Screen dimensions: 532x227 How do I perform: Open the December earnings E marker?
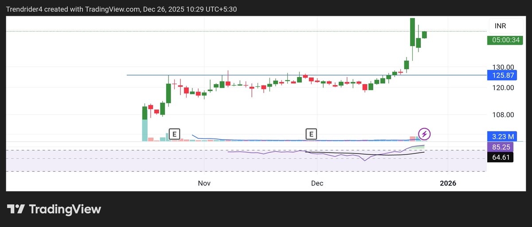click(312, 133)
